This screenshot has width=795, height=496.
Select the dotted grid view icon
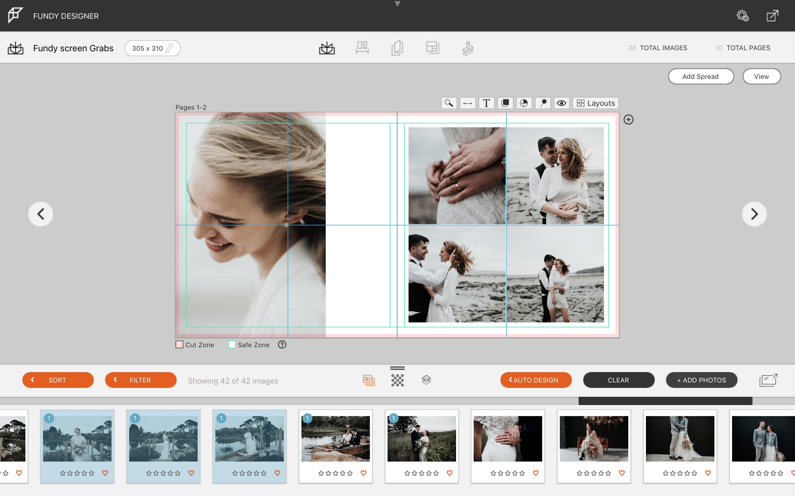(397, 380)
